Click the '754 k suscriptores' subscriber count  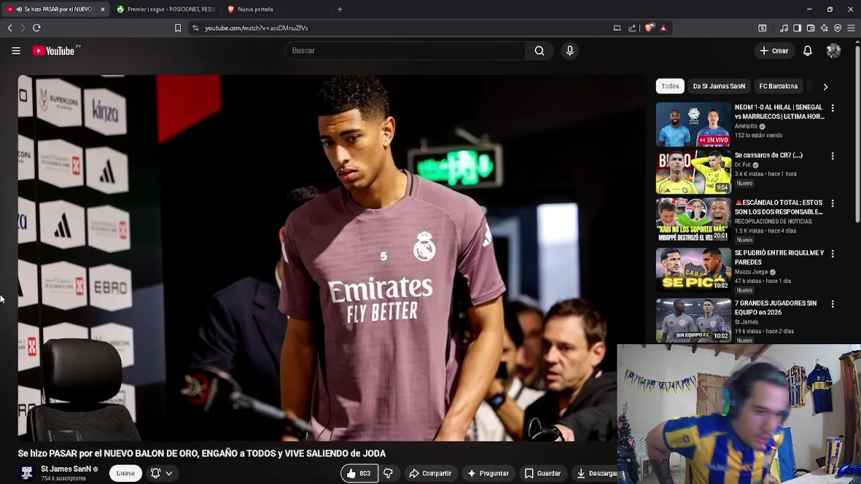pos(63,479)
